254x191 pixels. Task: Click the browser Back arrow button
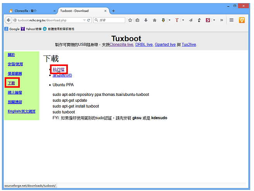(x=9, y=20)
